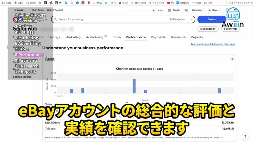This screenshot has width=253, height=142.
Task: Open the YS YouTube bookmark
Action: point(170,3)
